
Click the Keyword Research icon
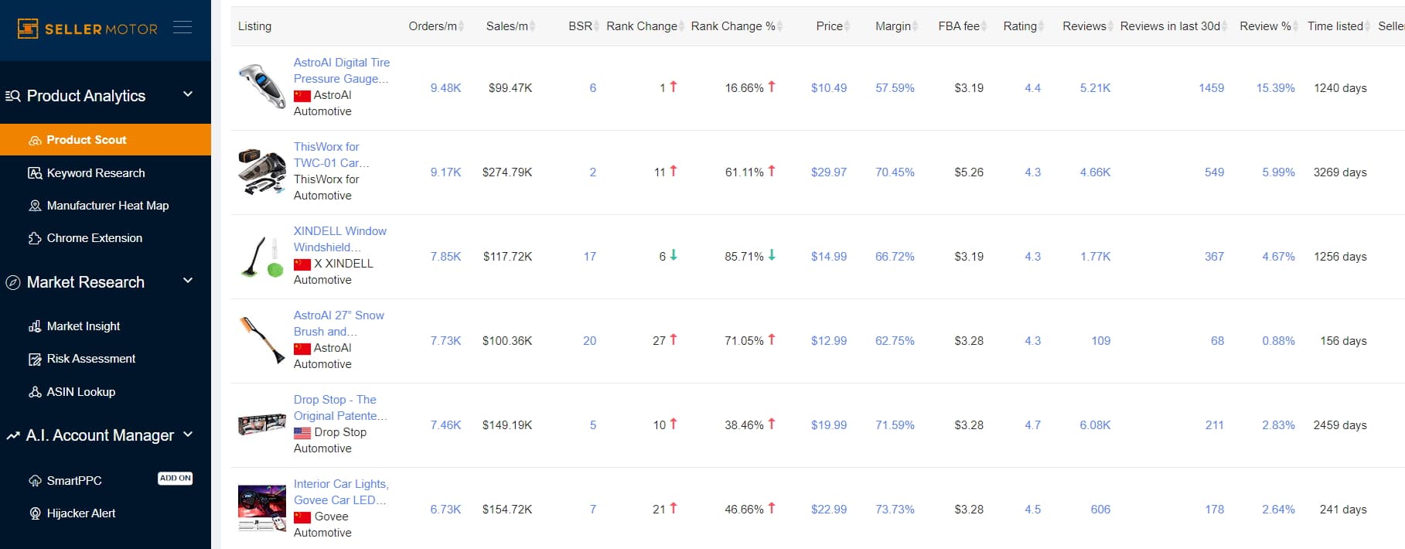click(x=35, y=173)
